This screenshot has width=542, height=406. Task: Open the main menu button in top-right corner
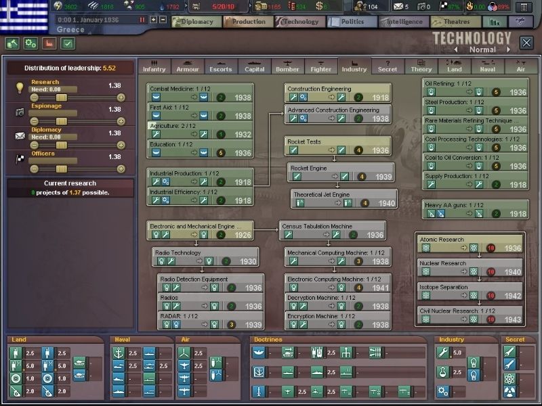[524, 7]
